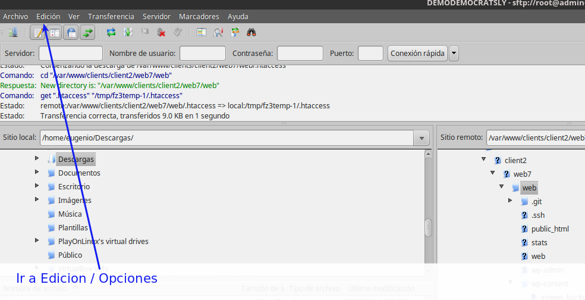Open the Edición menu

[x=48, y=17]
